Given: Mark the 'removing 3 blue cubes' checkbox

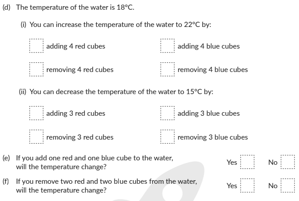Looking at the screenshot, I should coord(167,137).
